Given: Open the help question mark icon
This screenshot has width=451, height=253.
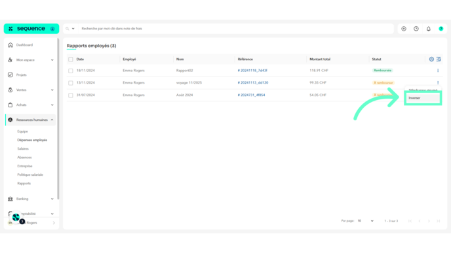Looking at the screenshot, I should point(441,29).
